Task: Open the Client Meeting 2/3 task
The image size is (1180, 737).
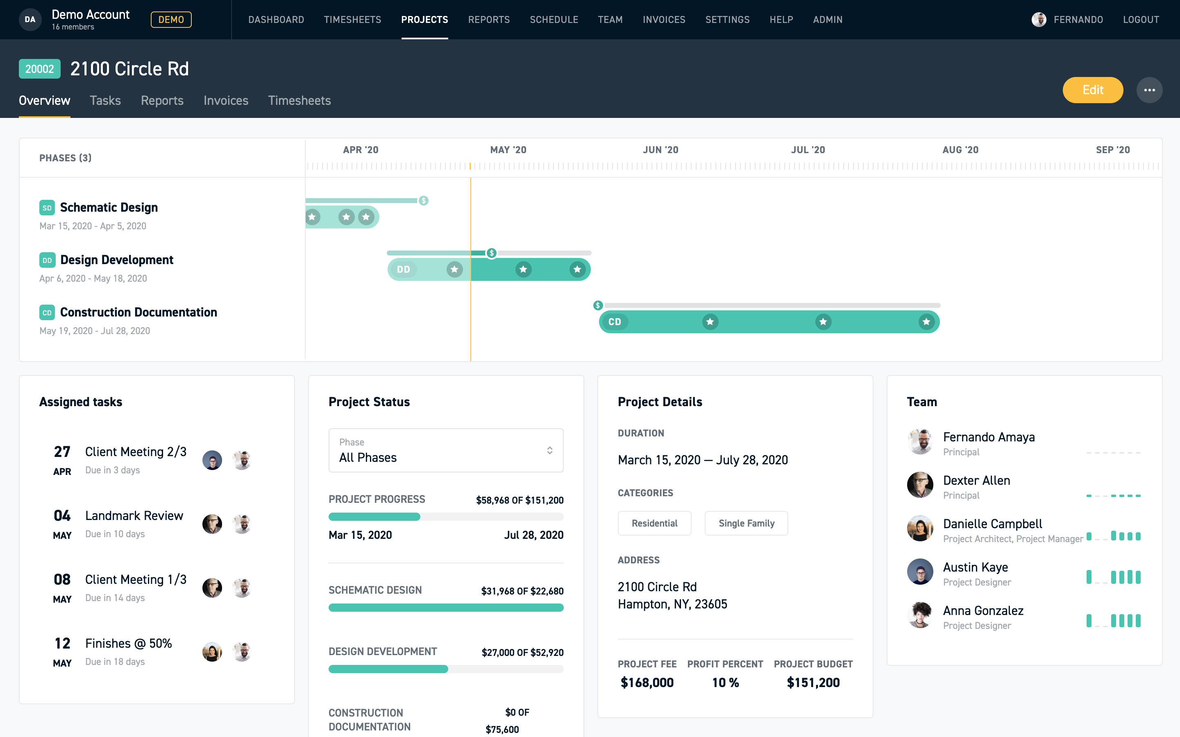Action: click(x=136, y=452)
